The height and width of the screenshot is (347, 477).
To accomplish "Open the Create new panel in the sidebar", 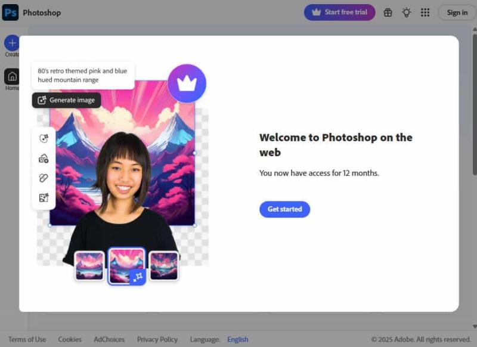I will click(x=12, y=44).
